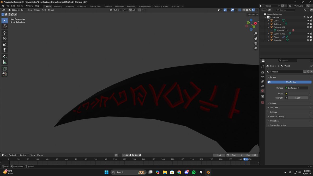Uncheck Collection exclude checkbox
Screen dimensions: 313x176
pyautogui.click(x=304, y=17)
